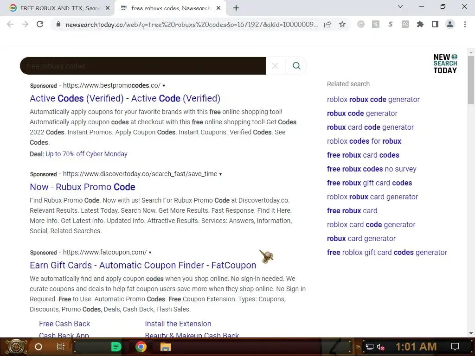Open network status tray icon
Image resolution: width=475 pixels, height=356 pixels.
coord(369,347)
